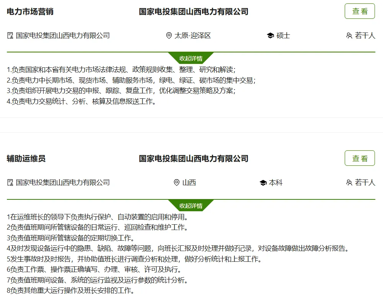Click line 3.负责组织开展电力交易的申报

[x=121, y=91]
